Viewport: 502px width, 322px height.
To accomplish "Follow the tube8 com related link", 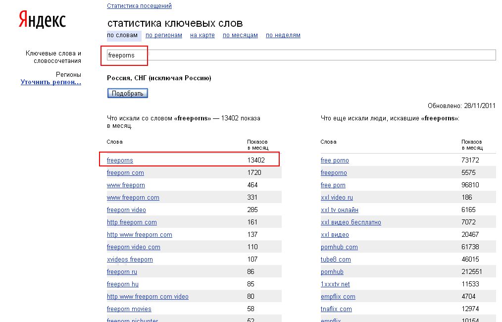I will (x=336, y=260).
